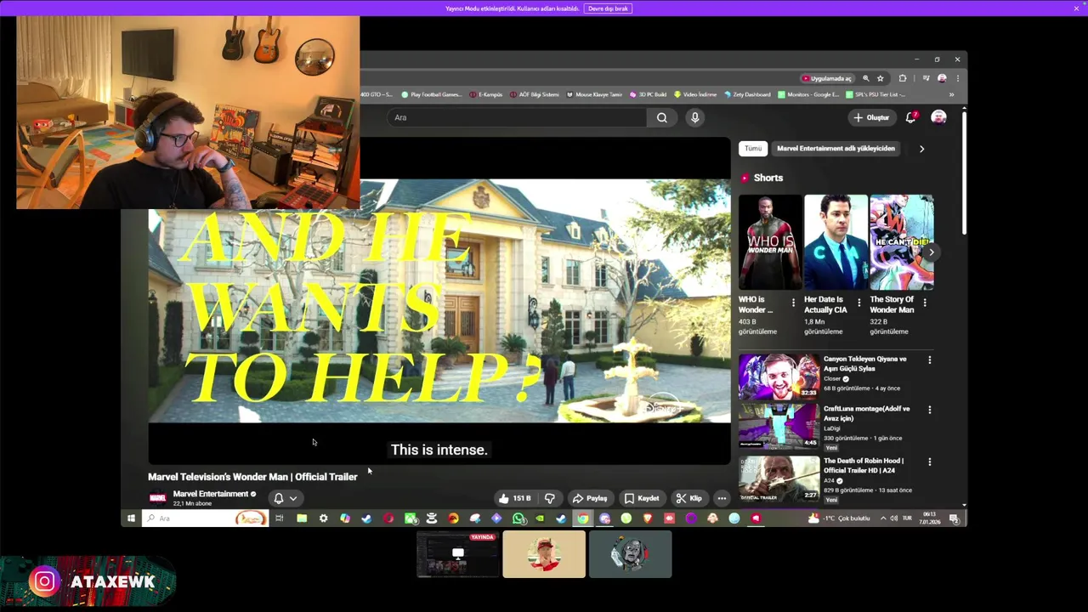Open the 'WHO IS WONDER MAN' short thumbnail
The height and width of the screenshot is (612, 1088).
point(770,242)
